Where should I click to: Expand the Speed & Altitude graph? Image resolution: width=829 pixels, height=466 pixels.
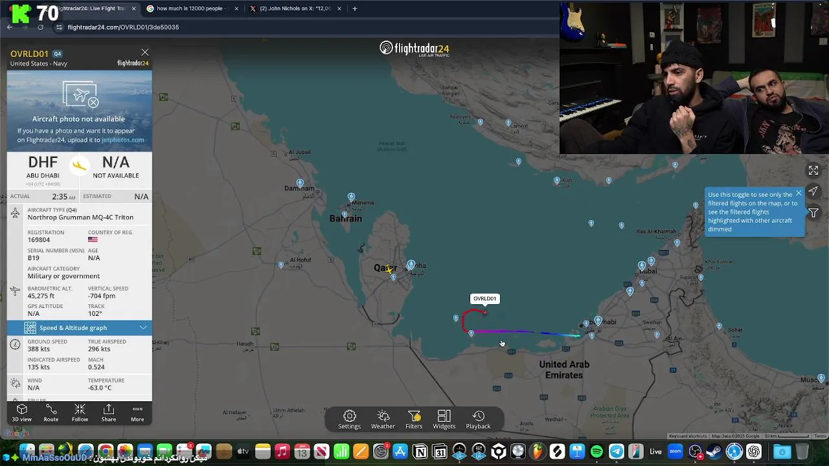80,327
